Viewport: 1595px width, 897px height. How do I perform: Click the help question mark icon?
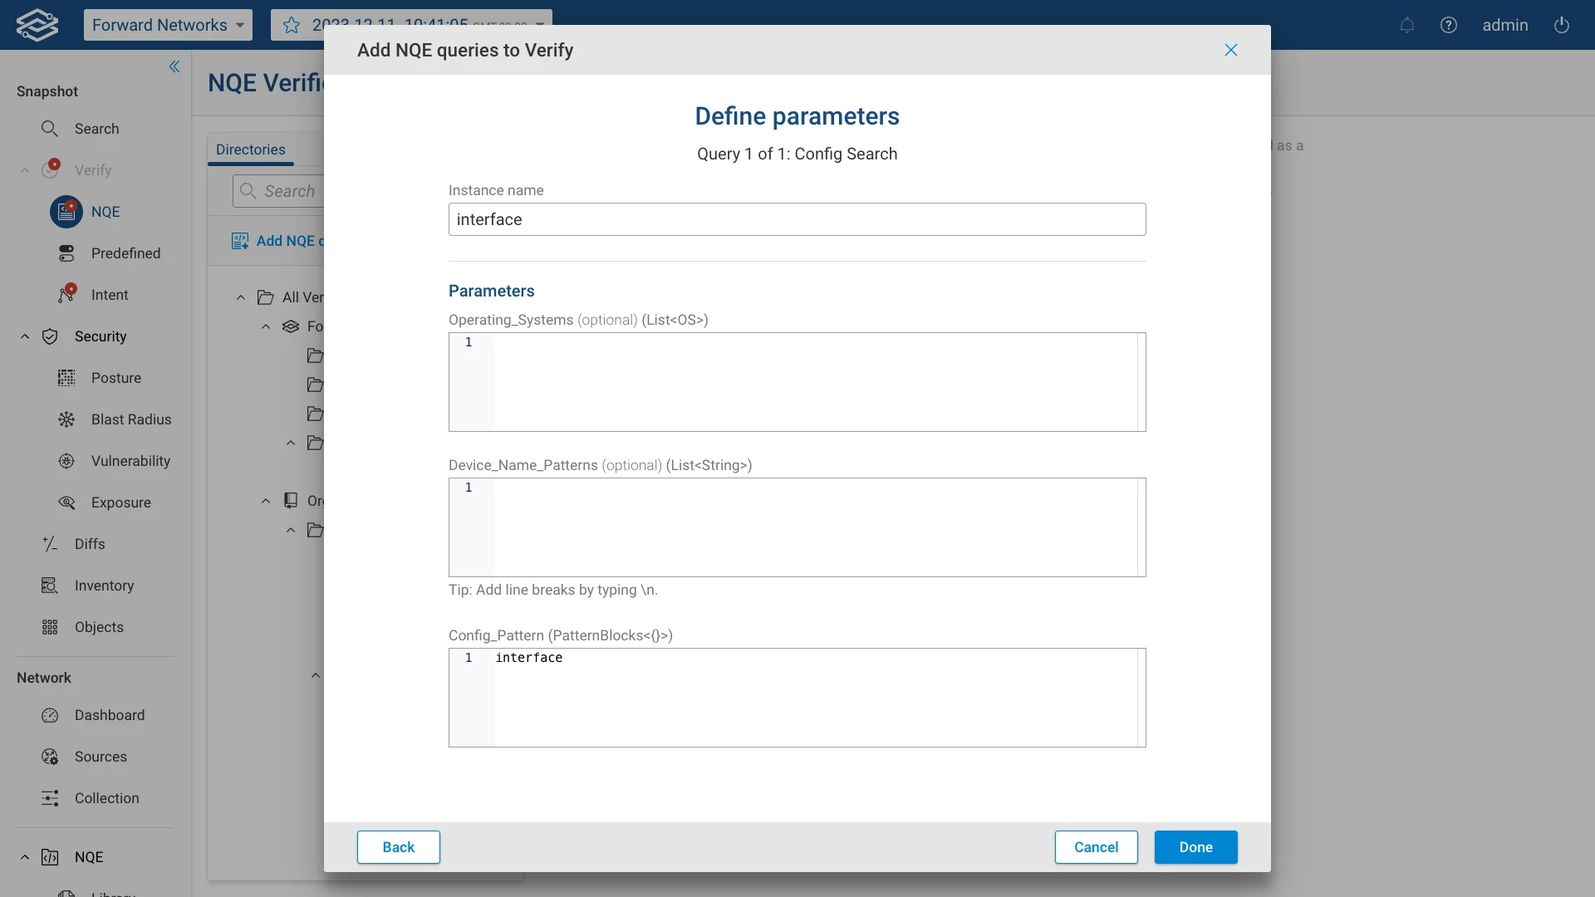point(1448,25)
